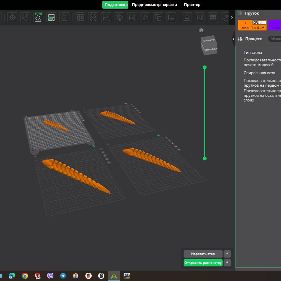This screenshot has width=281, height=281.
Task: Toggle the CFS sync switch on filament 1
Action: coord(259,23)
